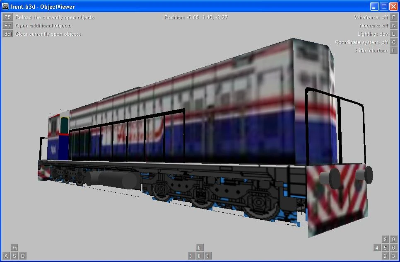Click del to clear currently open objects
400x262 pixels.
tap(7, 34)
